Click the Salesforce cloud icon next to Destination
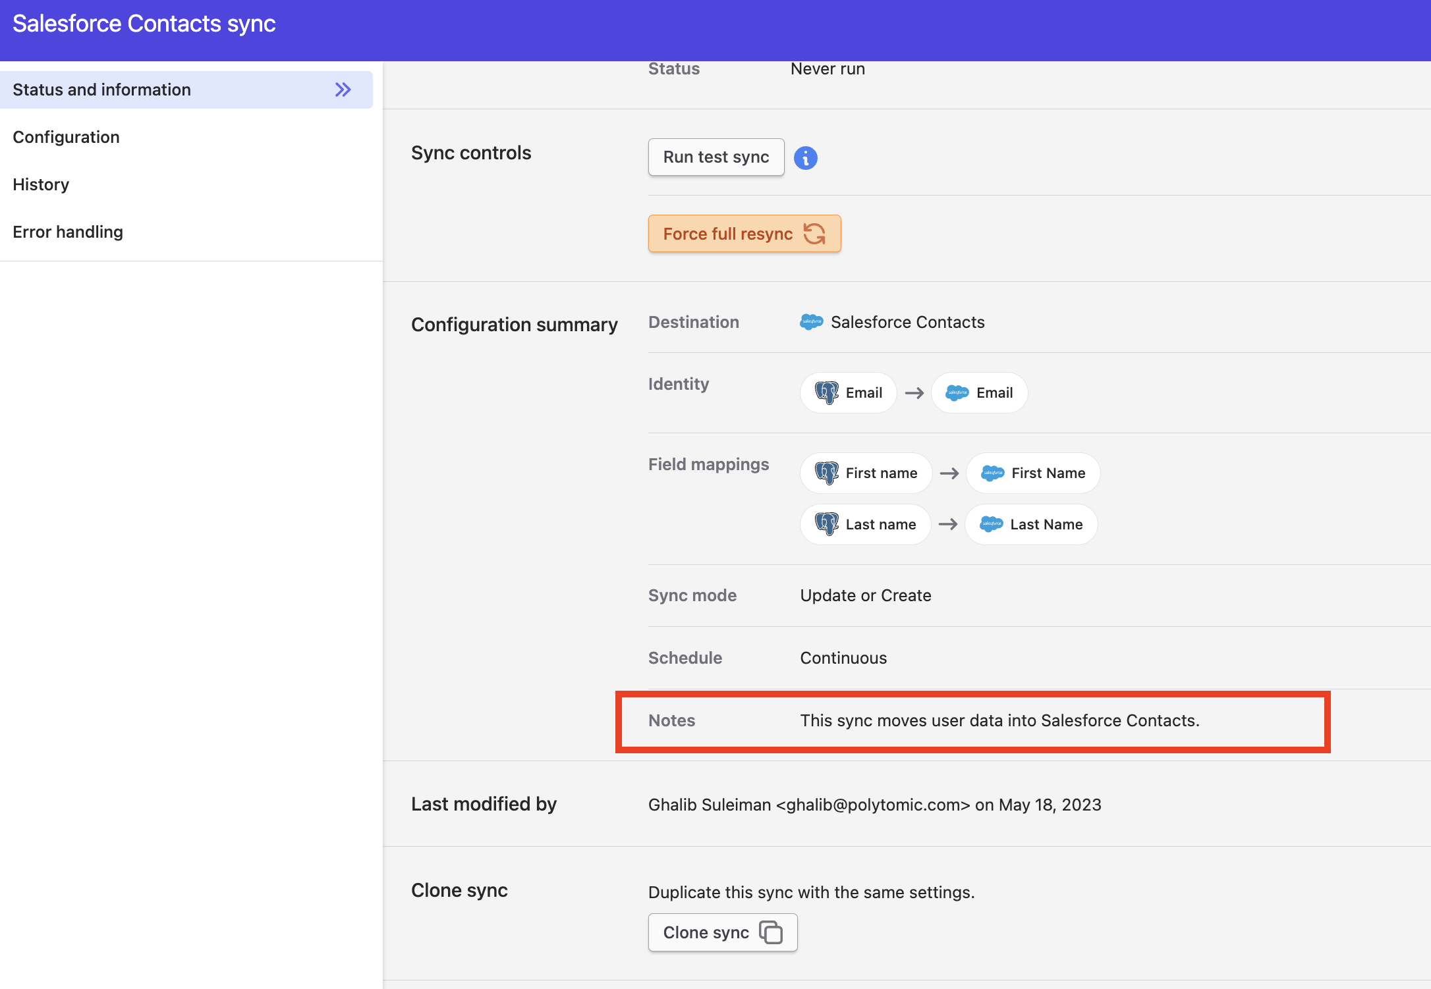 [811, 322]
